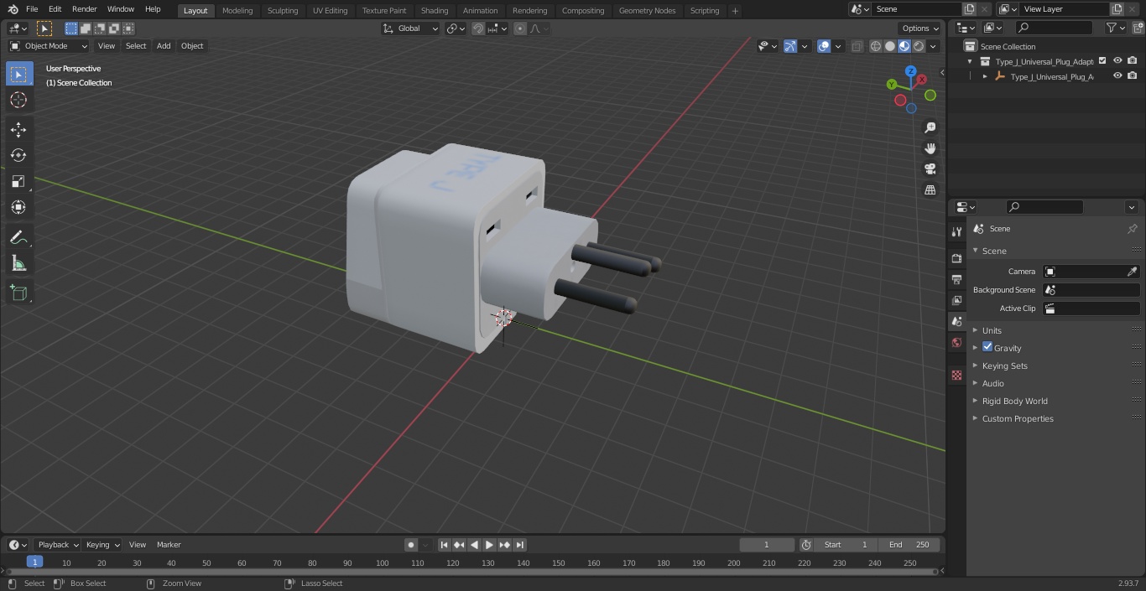The width and height of the screenshot is (1146, 591).
Task: Switch to wireframe viewport shading
Action: coord(876,46)
